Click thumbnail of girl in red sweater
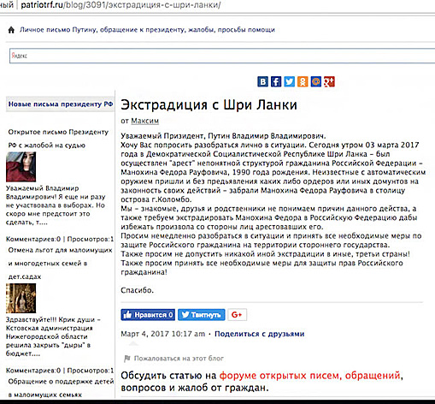The height and width of the screenshot is (404, 435). click(x=21, y=167)
